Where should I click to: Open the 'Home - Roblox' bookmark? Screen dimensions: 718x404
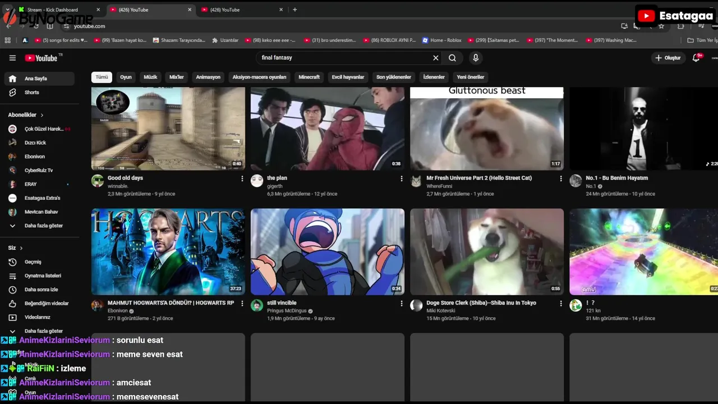[x=441, y=40]
